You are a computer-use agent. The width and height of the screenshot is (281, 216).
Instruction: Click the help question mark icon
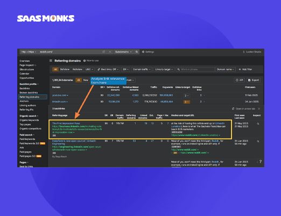(261, 161)
